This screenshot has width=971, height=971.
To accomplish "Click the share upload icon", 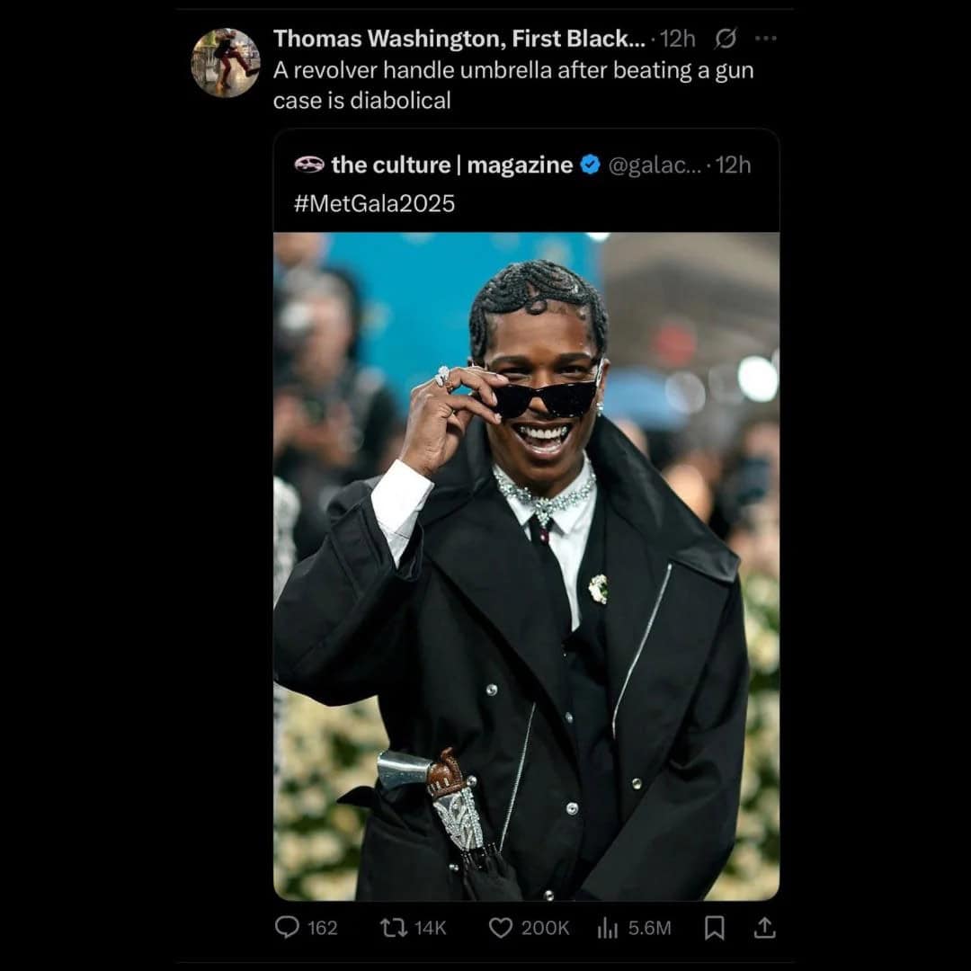I will click(764, 927).
